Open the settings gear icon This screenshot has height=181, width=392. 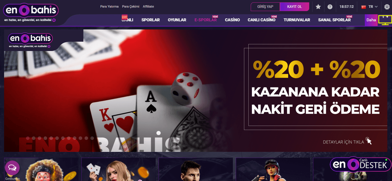387,7
